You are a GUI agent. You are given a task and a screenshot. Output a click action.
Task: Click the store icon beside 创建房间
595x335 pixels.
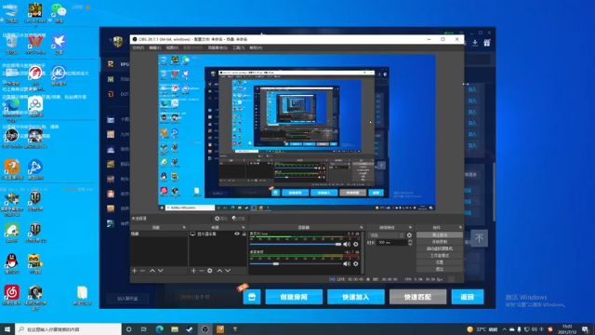point(252,297)
